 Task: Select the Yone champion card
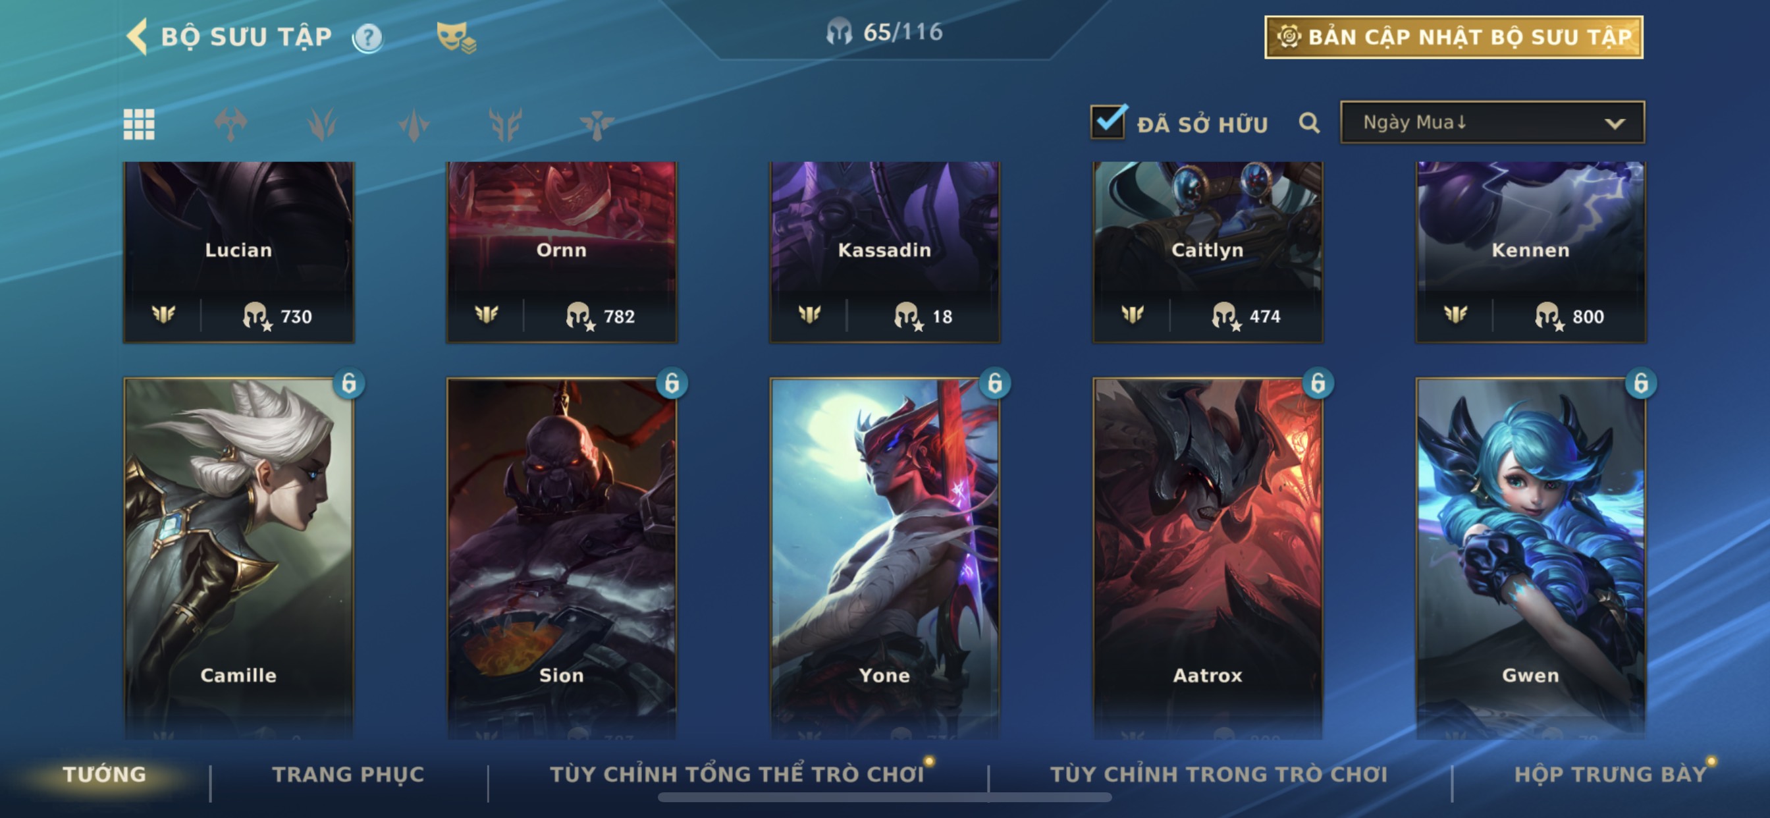(x=884, y=557)
